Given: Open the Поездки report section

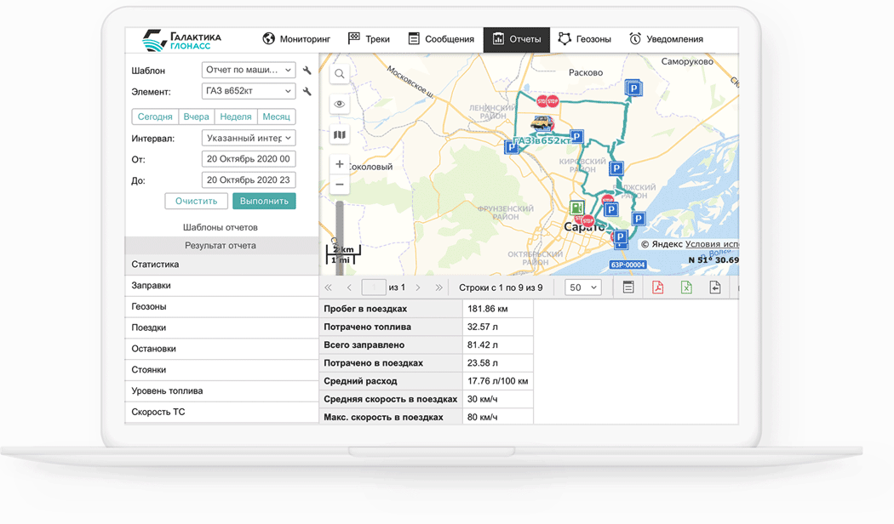Looking at the screenshot, I should pyautogui.click(x=221, y=327).
